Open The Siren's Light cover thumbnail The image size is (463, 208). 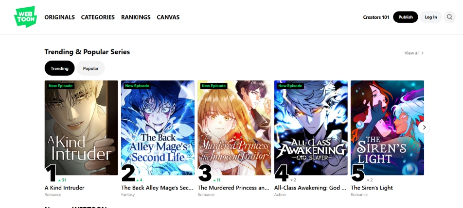coord(387,128)
